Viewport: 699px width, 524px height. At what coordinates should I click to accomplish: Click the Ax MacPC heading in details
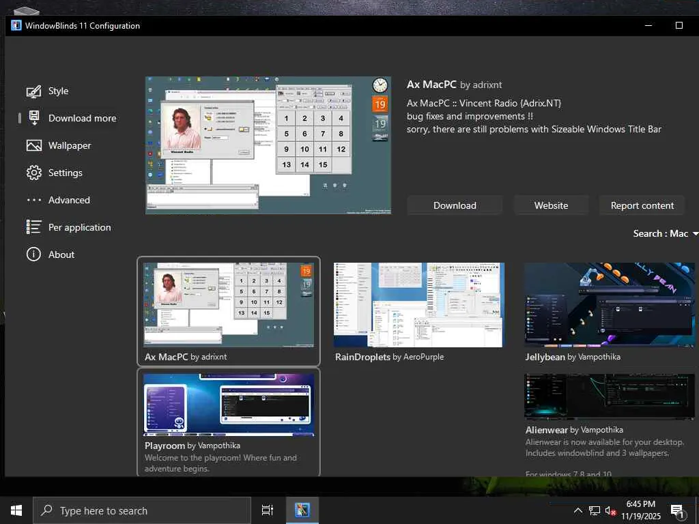pyautogui.click(x=431, y=85)
